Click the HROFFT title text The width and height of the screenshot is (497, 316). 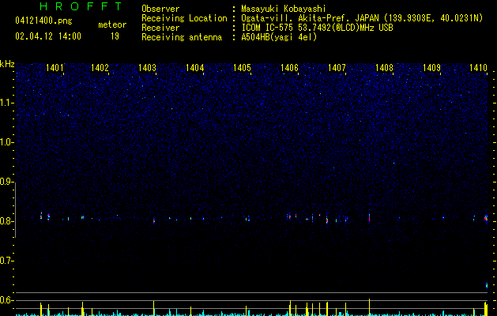(x=81, y=6)
